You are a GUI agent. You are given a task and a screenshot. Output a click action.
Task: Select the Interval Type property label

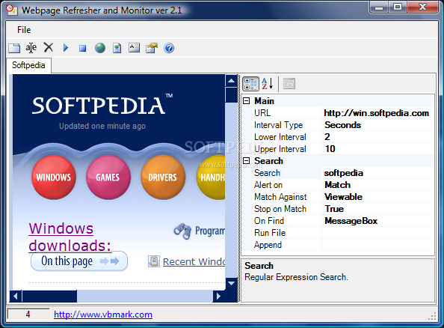[278, 125]
